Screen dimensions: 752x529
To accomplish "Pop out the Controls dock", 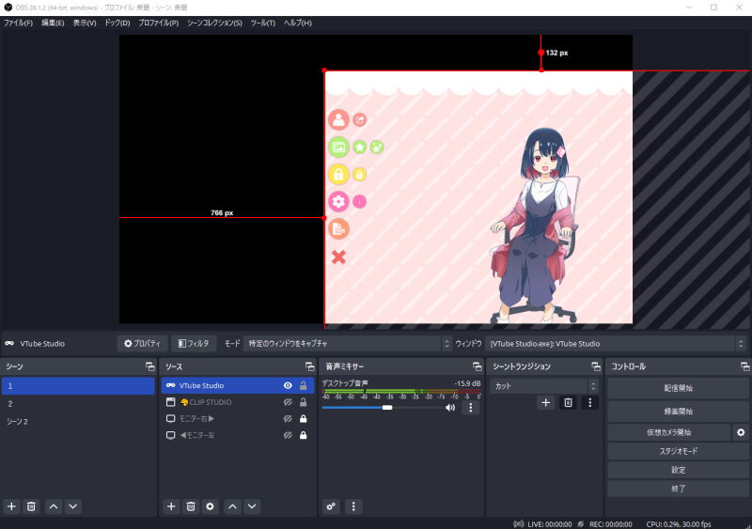I will coord(744,366).
